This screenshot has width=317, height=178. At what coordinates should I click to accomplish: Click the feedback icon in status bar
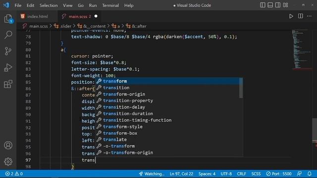299,174
